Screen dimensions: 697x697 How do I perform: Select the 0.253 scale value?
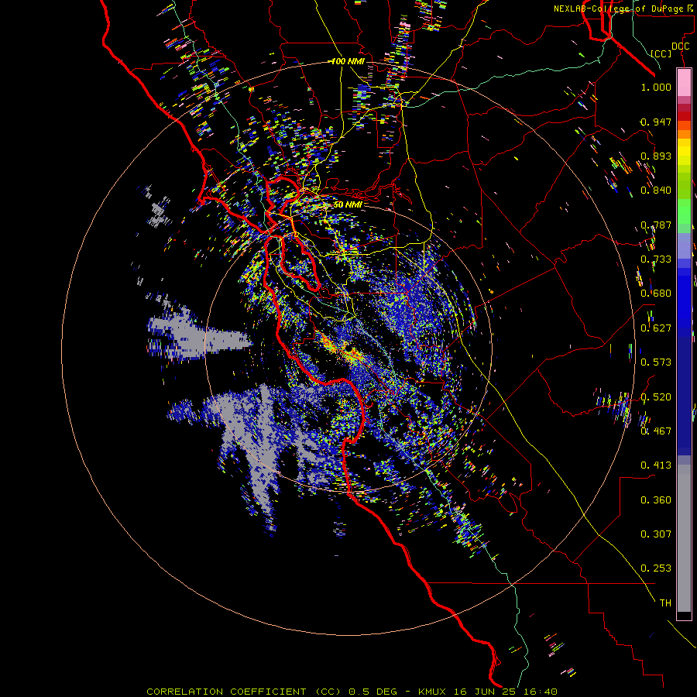click(656, 568)
